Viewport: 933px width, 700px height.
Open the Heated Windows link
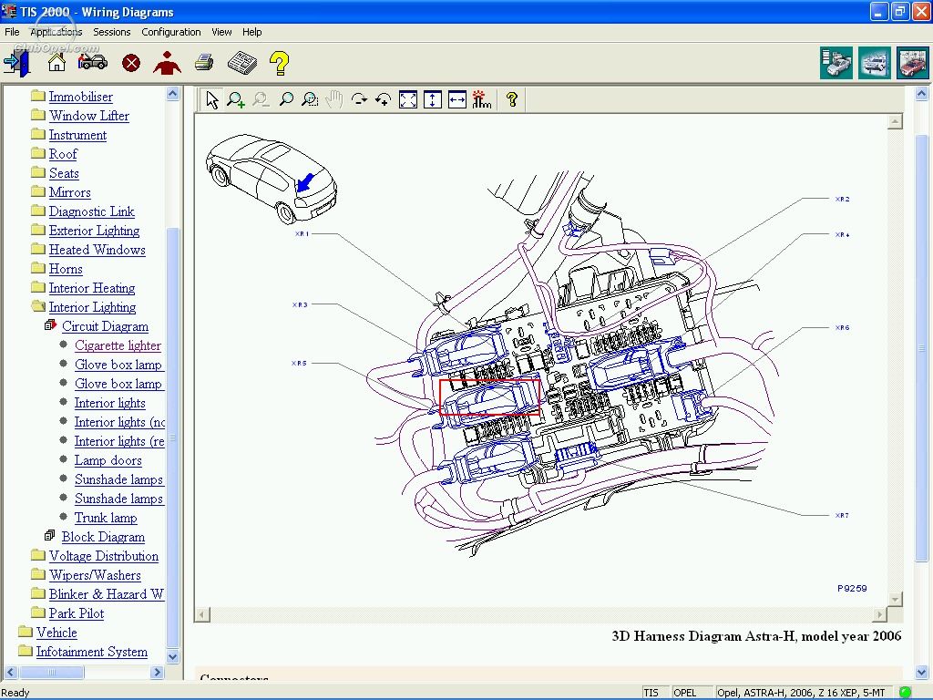click(x=97, y=250)
